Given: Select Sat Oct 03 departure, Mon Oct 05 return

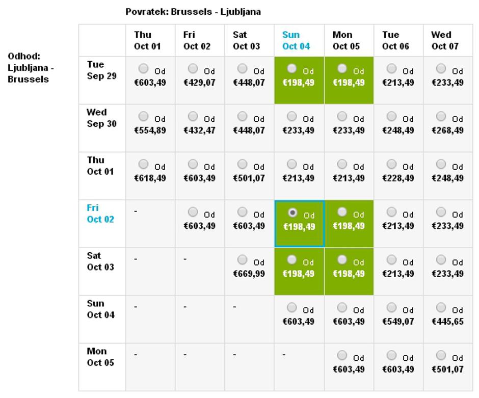Looking at the screenshot, I should pos(342,259).
